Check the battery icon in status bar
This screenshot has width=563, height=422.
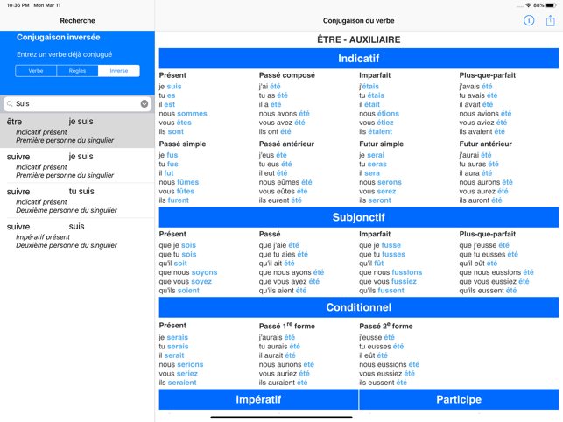[551, 5]
